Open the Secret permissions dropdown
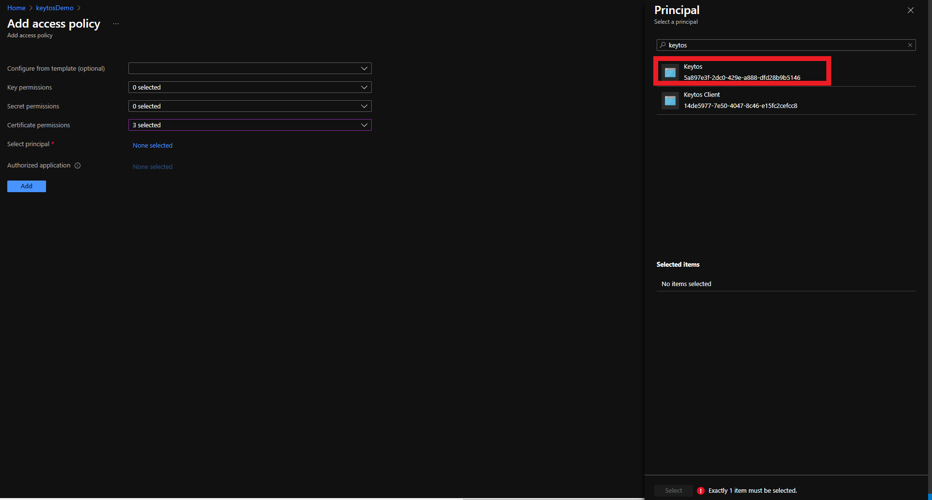The height and width of the screenshot is (500, 932). (x=250, y=106)
